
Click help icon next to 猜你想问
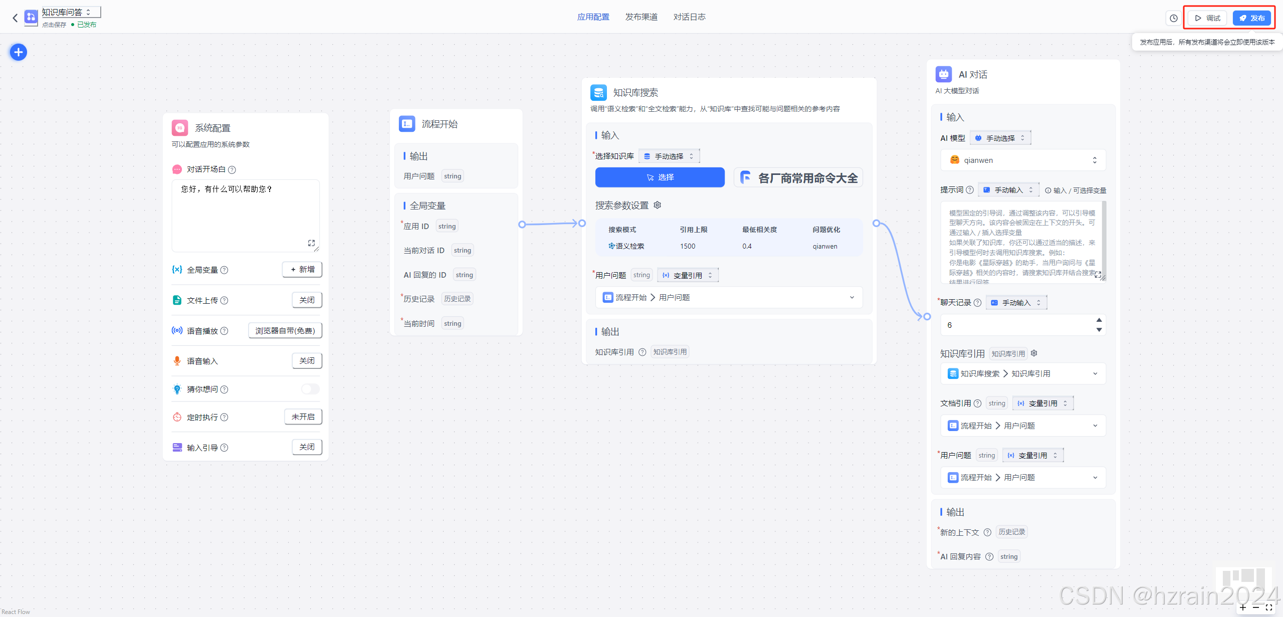(x=225, y=389)
